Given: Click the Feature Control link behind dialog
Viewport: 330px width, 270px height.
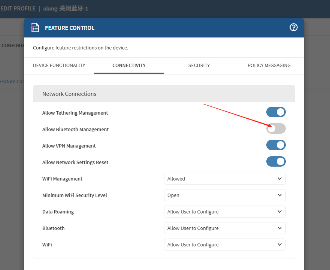Looking at the screenshot, I should pos(12,81).
